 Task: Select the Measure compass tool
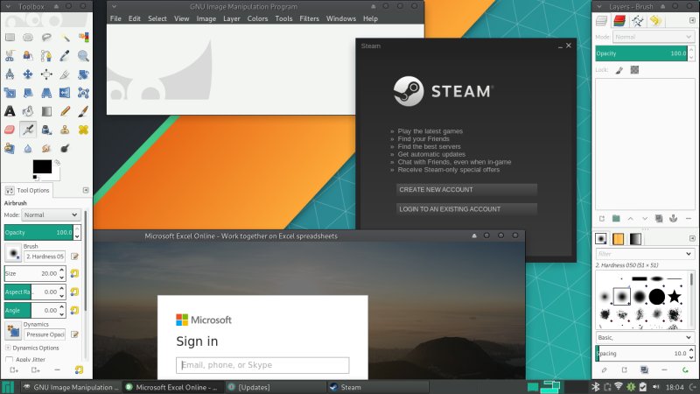(10, 74)
